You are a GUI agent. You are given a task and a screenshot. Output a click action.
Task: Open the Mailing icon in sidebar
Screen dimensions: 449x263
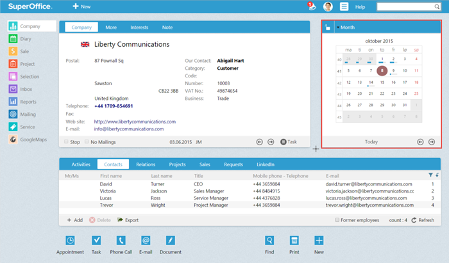[x=13, y=114]
